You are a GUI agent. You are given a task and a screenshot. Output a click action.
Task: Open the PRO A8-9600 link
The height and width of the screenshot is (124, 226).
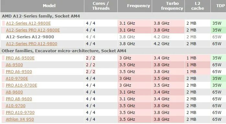tap(19, 99)
